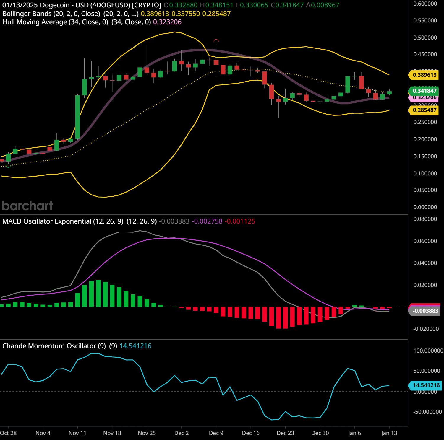
Task: Click the purple -0.002758 MACD signal value
Action: point(207,221)
